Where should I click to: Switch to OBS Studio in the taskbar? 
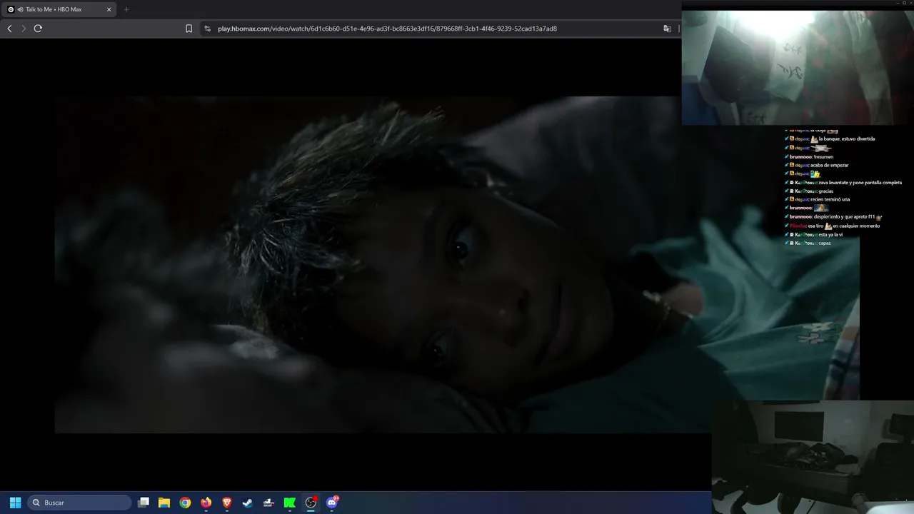click(311, 503)
